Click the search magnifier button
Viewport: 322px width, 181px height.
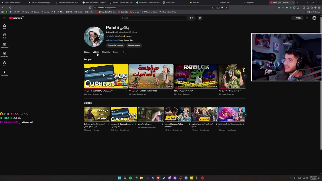tap(191, 18)
